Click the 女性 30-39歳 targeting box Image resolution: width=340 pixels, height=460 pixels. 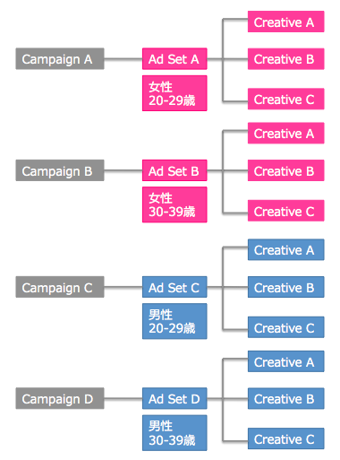174,204
